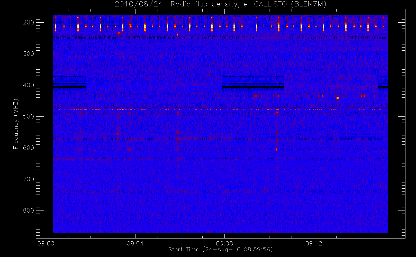
Task: Click the 09:04 time tick label
Action: (x=135, y=243)
